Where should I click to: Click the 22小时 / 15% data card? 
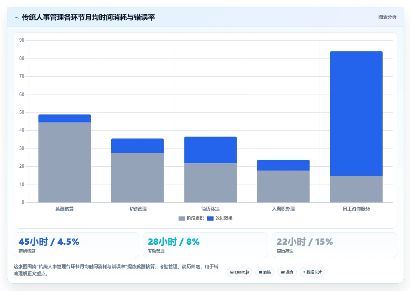pyautogui.click(x=334, y=245)
